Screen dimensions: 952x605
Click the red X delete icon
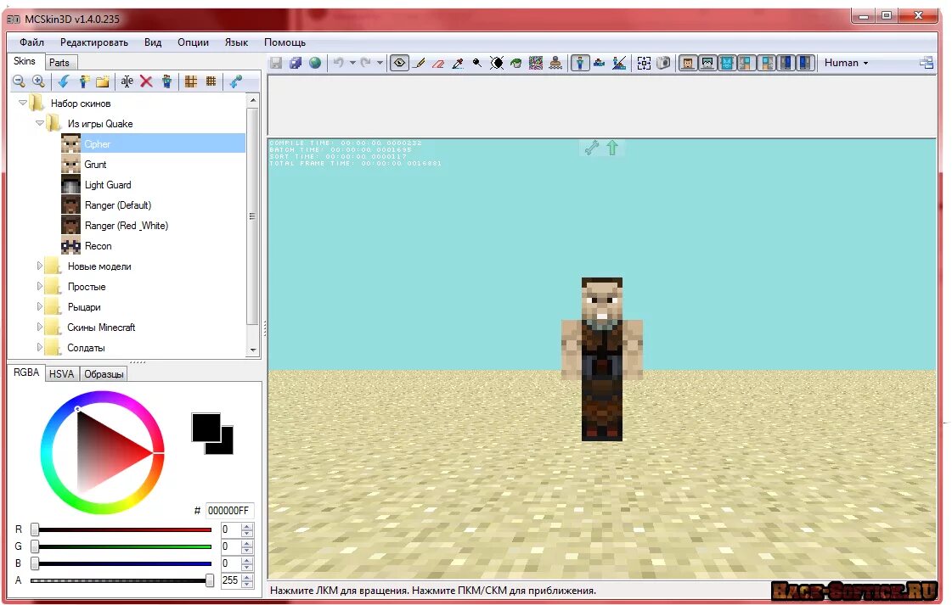[146, 81]
